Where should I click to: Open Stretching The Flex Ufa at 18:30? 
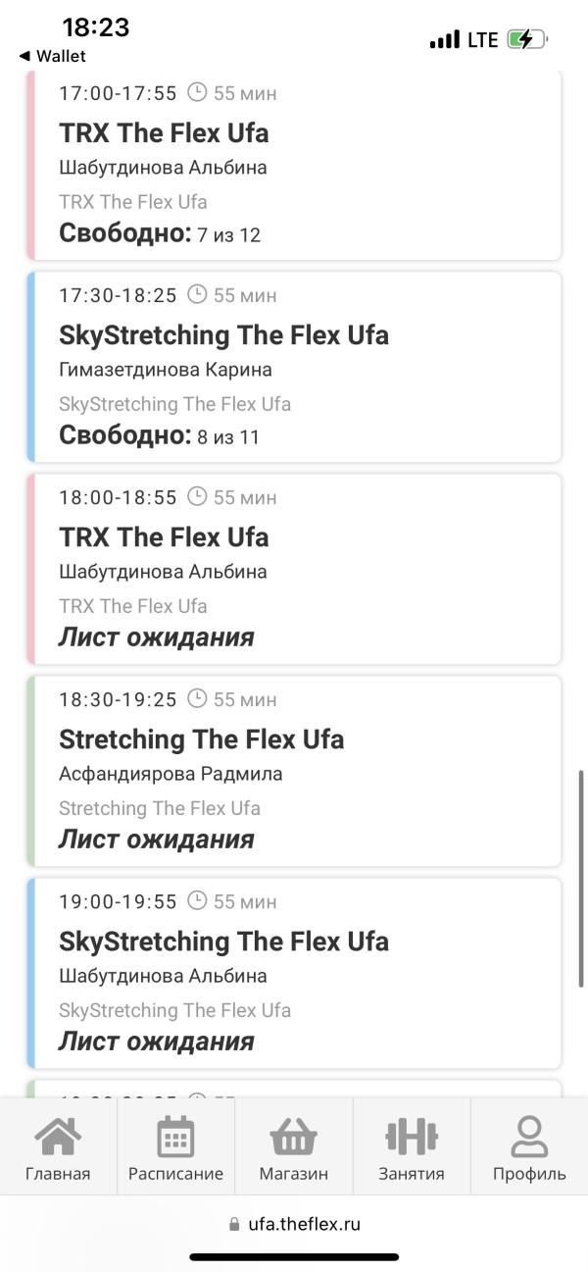tap(201, 738)
